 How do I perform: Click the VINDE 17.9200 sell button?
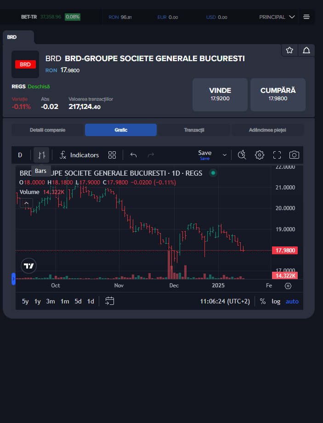pyautogui.click(x=220, y=95)
